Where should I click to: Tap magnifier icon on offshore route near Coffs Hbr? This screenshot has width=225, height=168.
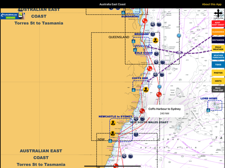(x=159, y=86)
